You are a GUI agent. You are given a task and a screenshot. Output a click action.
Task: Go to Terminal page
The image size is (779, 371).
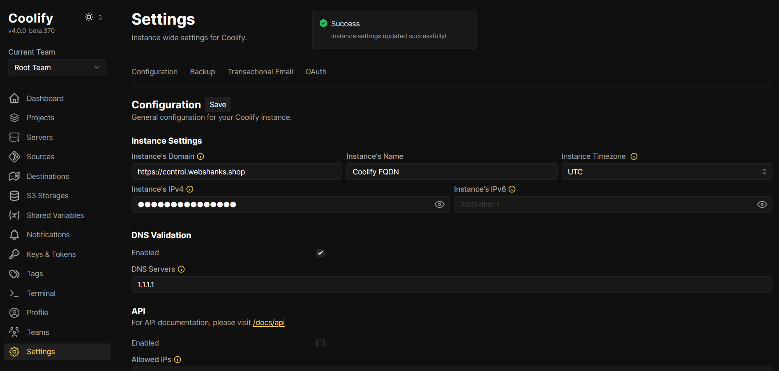(x=57, y=293)
